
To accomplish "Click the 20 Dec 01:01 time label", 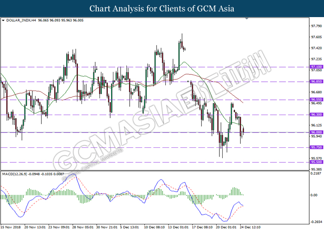I will [226, 227].
